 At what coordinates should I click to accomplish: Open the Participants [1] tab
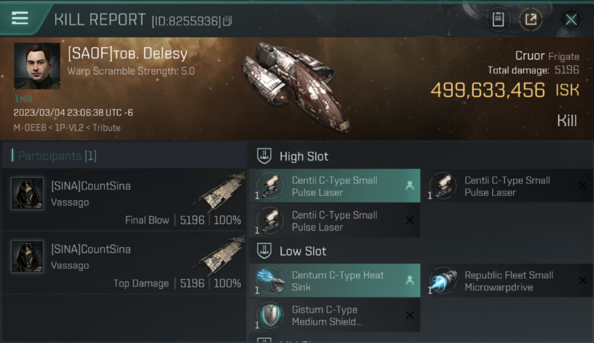click(57, 156)
